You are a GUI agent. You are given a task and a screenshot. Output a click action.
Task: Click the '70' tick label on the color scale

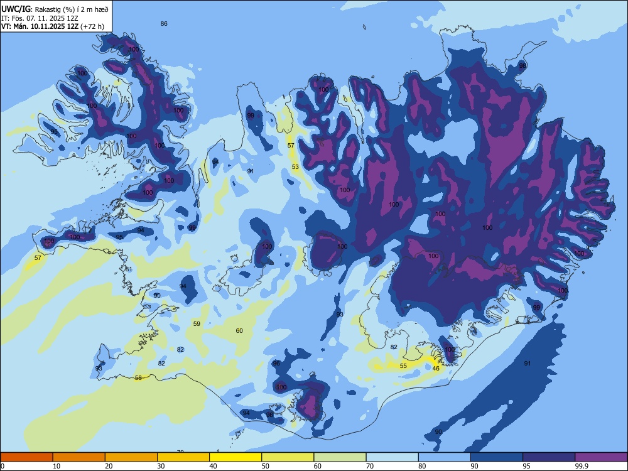tap(370, 466)
